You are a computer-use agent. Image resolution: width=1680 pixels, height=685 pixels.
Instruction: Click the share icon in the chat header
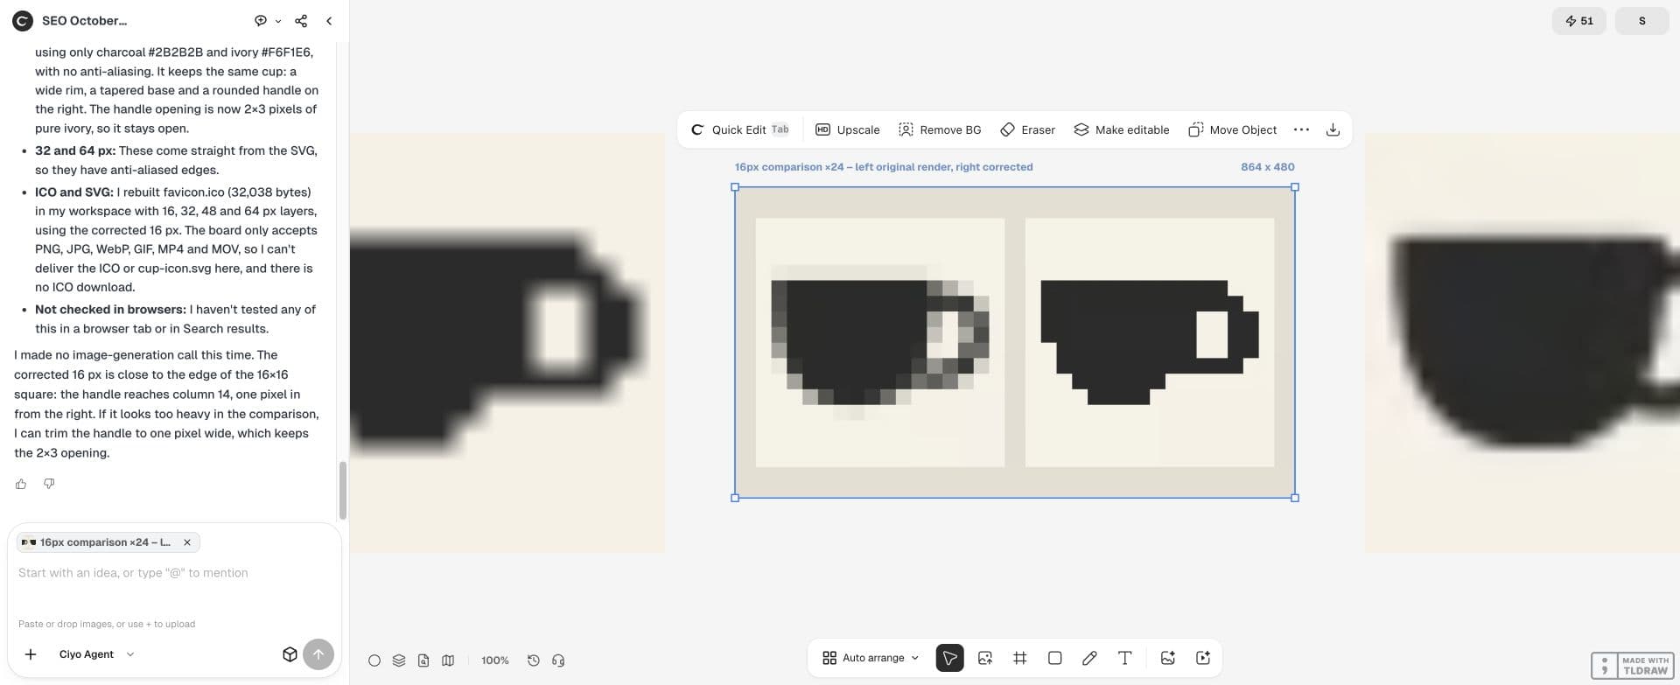click(x=301, y=20)
